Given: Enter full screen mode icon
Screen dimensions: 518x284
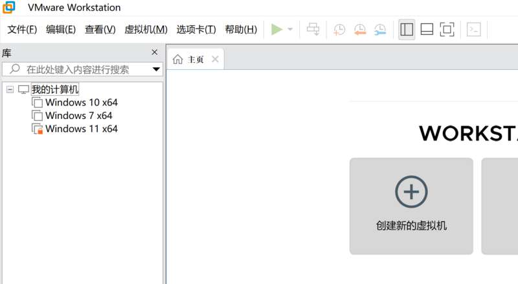Looking at the screenshot, I should point(447,29).
